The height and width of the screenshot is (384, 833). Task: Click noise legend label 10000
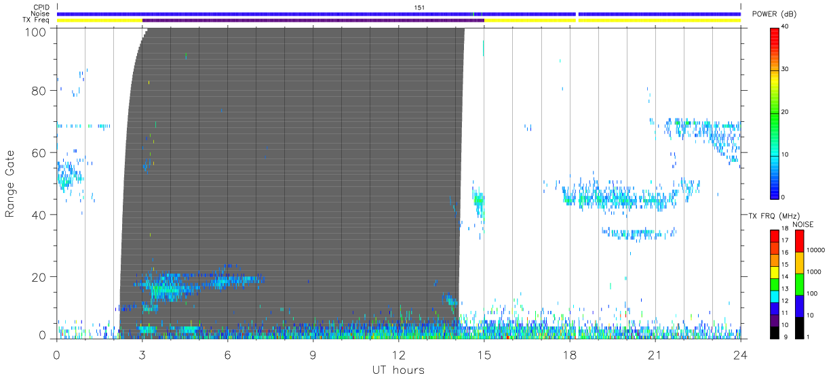tap(816, 251)
